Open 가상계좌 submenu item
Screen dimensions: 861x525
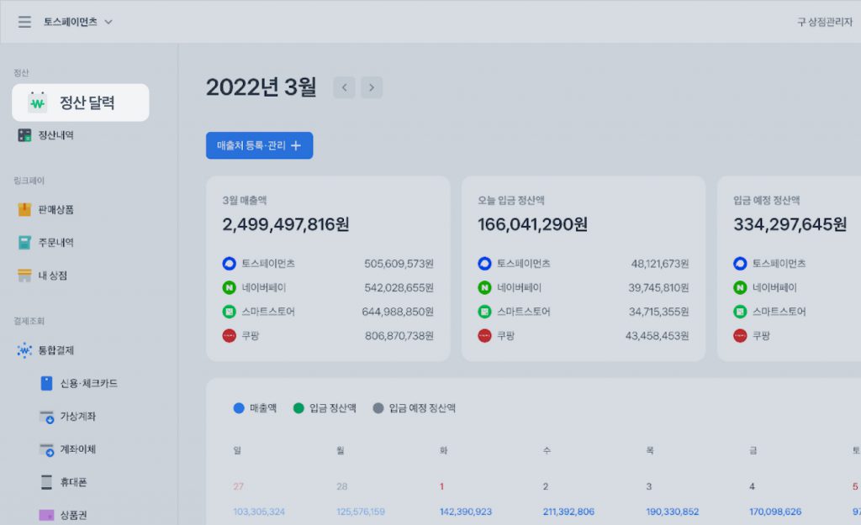pyautogui.click(x=77, y=417)
